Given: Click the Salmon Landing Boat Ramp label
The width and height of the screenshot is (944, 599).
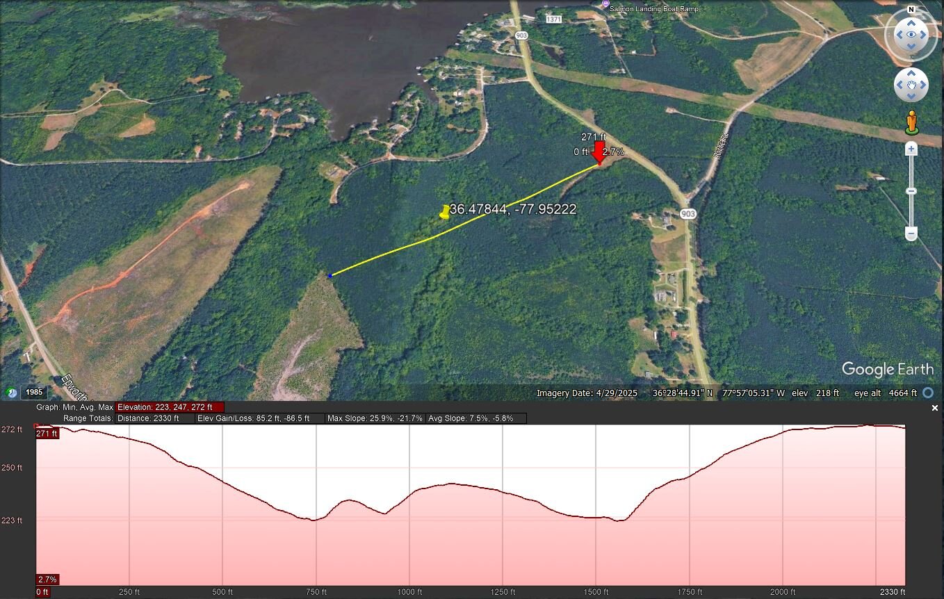Looking at the screenshot, I should [x=653, y=8].
